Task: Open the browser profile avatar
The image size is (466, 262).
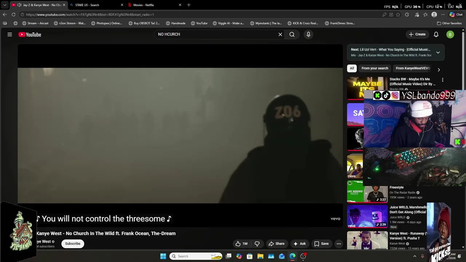Action: 434,15
